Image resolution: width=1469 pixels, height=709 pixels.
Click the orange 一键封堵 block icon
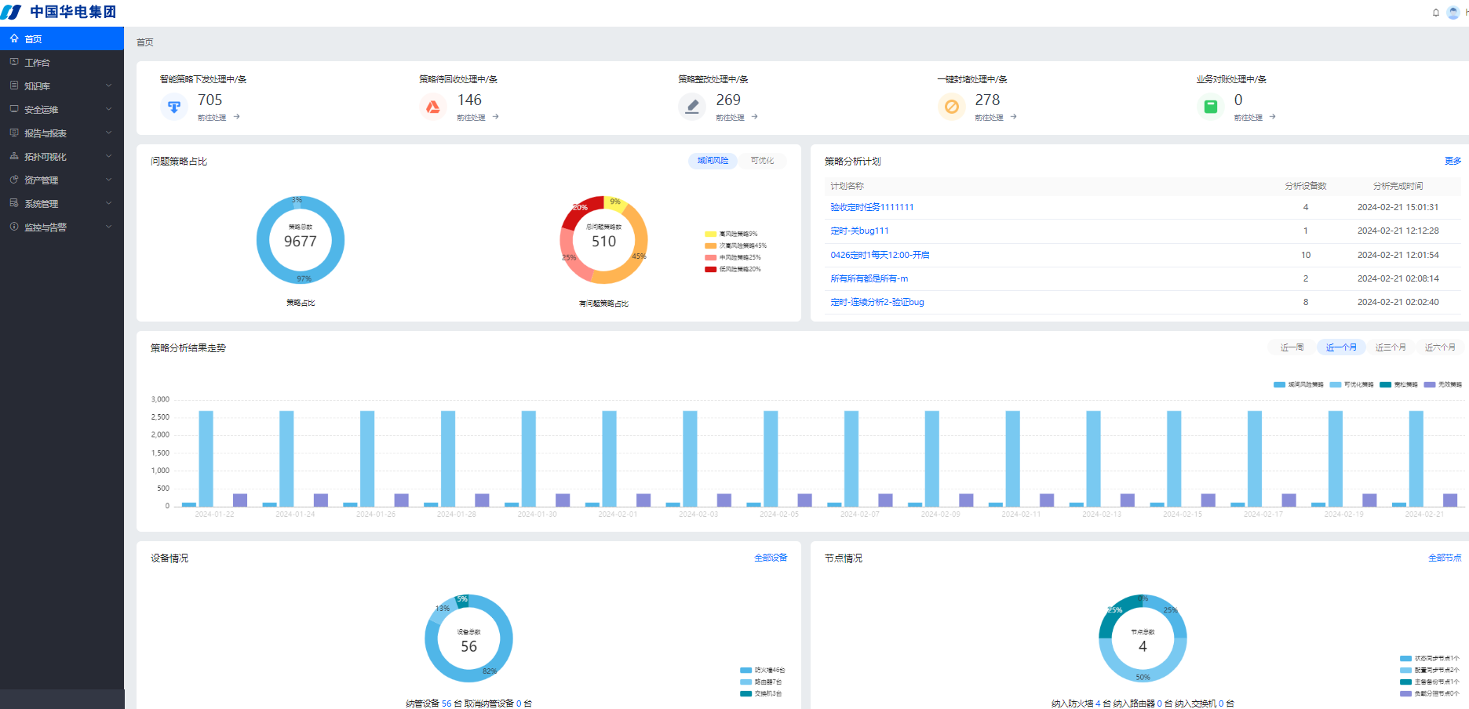pyautogui.click(x=951, y=106)
